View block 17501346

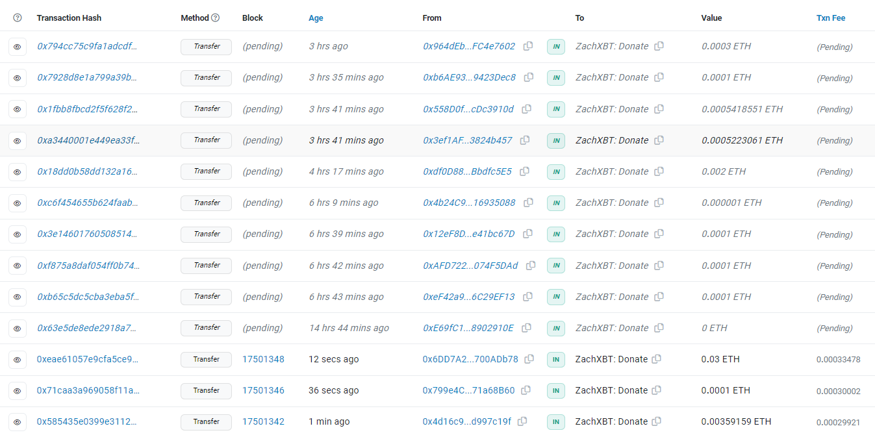point(263,390)
